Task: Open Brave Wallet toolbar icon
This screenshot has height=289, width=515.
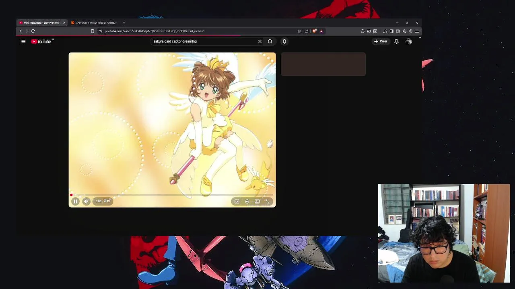Action: [x=398, y=31]
